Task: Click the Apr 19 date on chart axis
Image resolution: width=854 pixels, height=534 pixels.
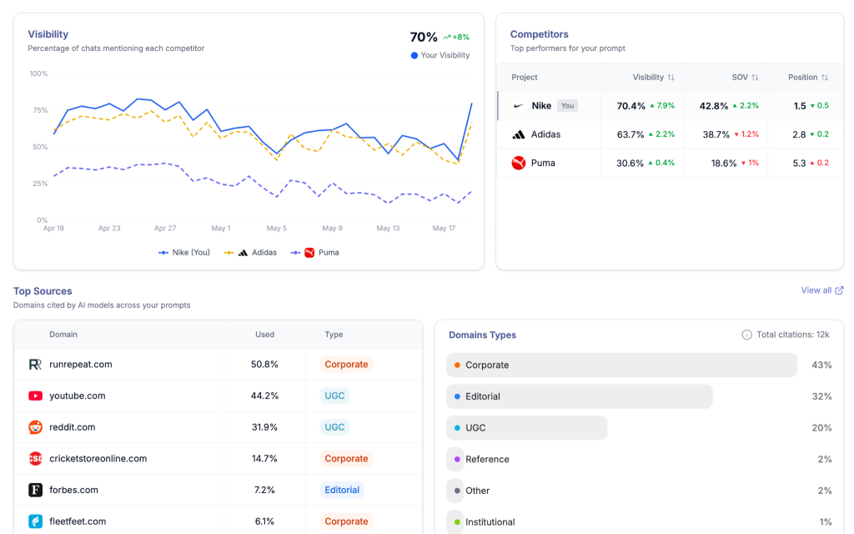Action: (x=53, y=229)
